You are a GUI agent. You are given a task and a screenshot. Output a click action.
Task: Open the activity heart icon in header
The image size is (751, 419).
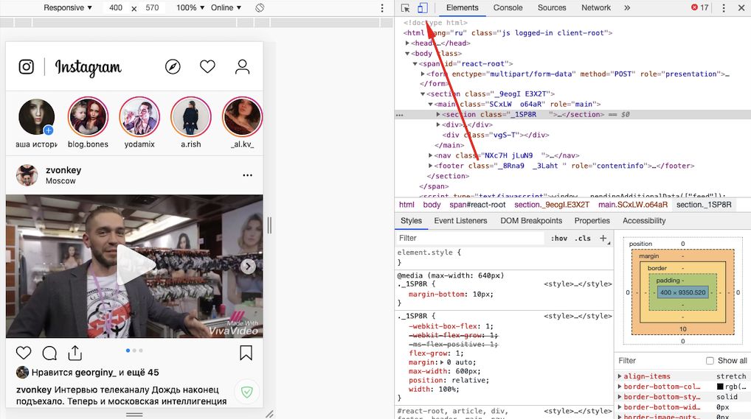click(x=207, y=66)
